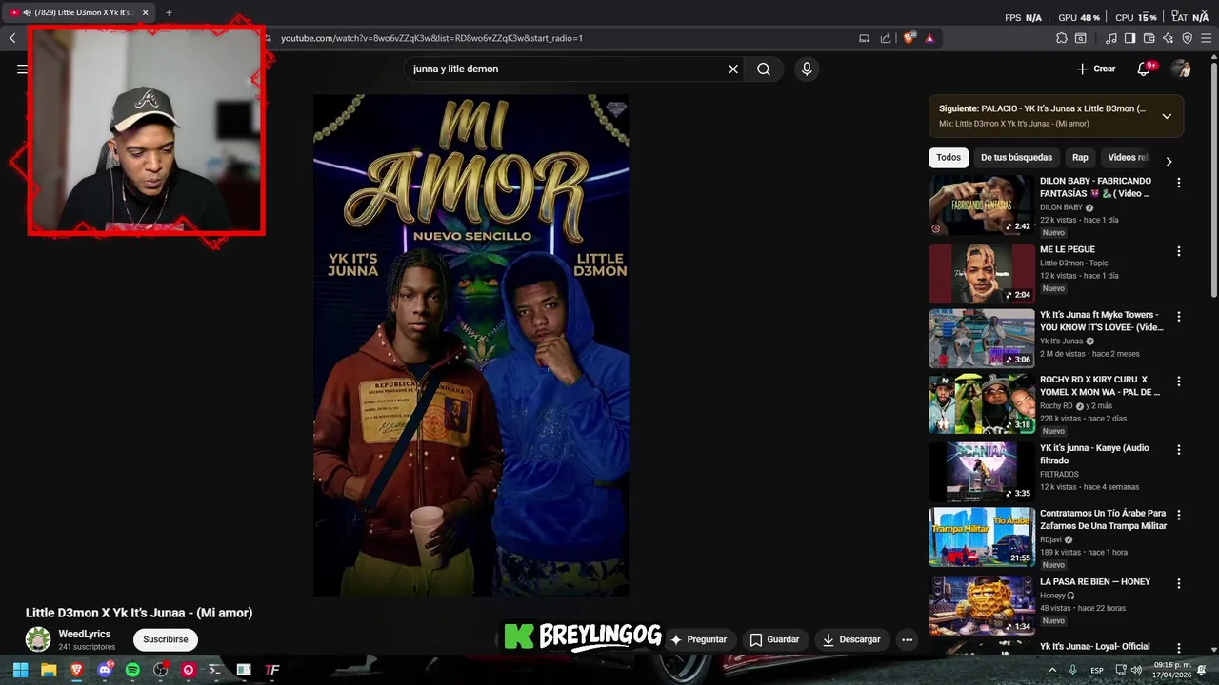Open options for YOU KNOW IT'S LOVEE video
This screenshot has height=685, width=1219.
click(x=1178, y=317)
